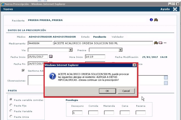This screenshot has width=181, height=120.
Task: Click the collapse icon next to Ayuda
Action: [175, 9]
